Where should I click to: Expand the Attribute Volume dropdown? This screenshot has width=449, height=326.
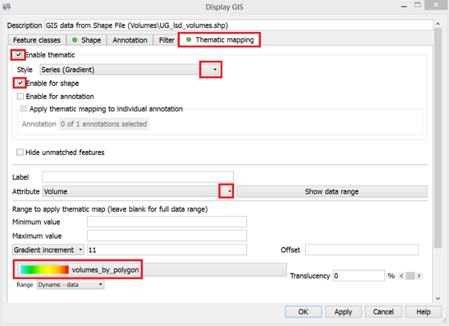point(227,191)
